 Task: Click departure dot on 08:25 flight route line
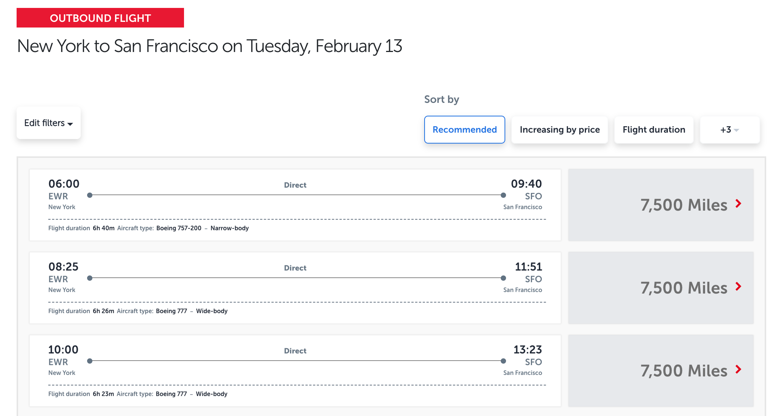(90, 278)
